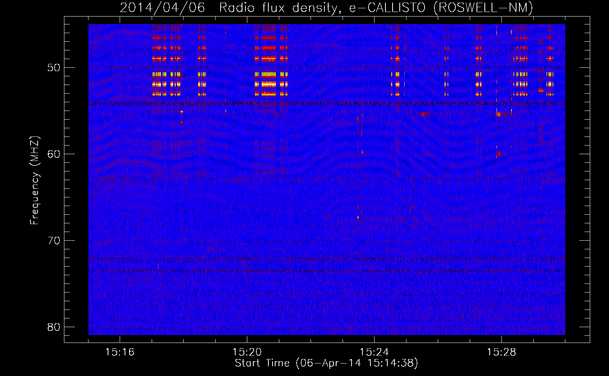Click the Start Time axis label
The image size is (609, 376).
click(326, 363)
